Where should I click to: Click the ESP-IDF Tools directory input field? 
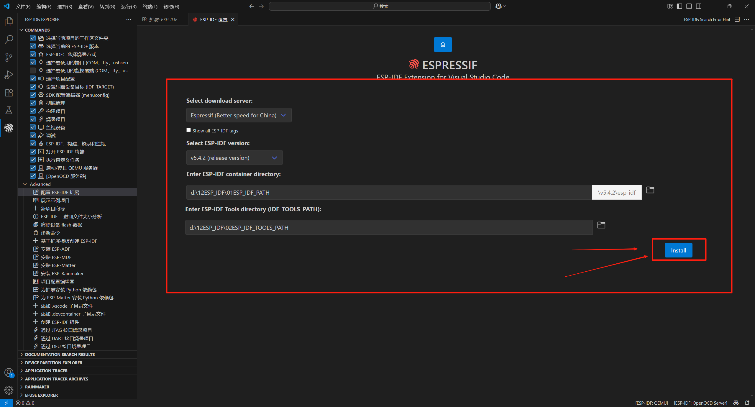(x=388, y=228)
